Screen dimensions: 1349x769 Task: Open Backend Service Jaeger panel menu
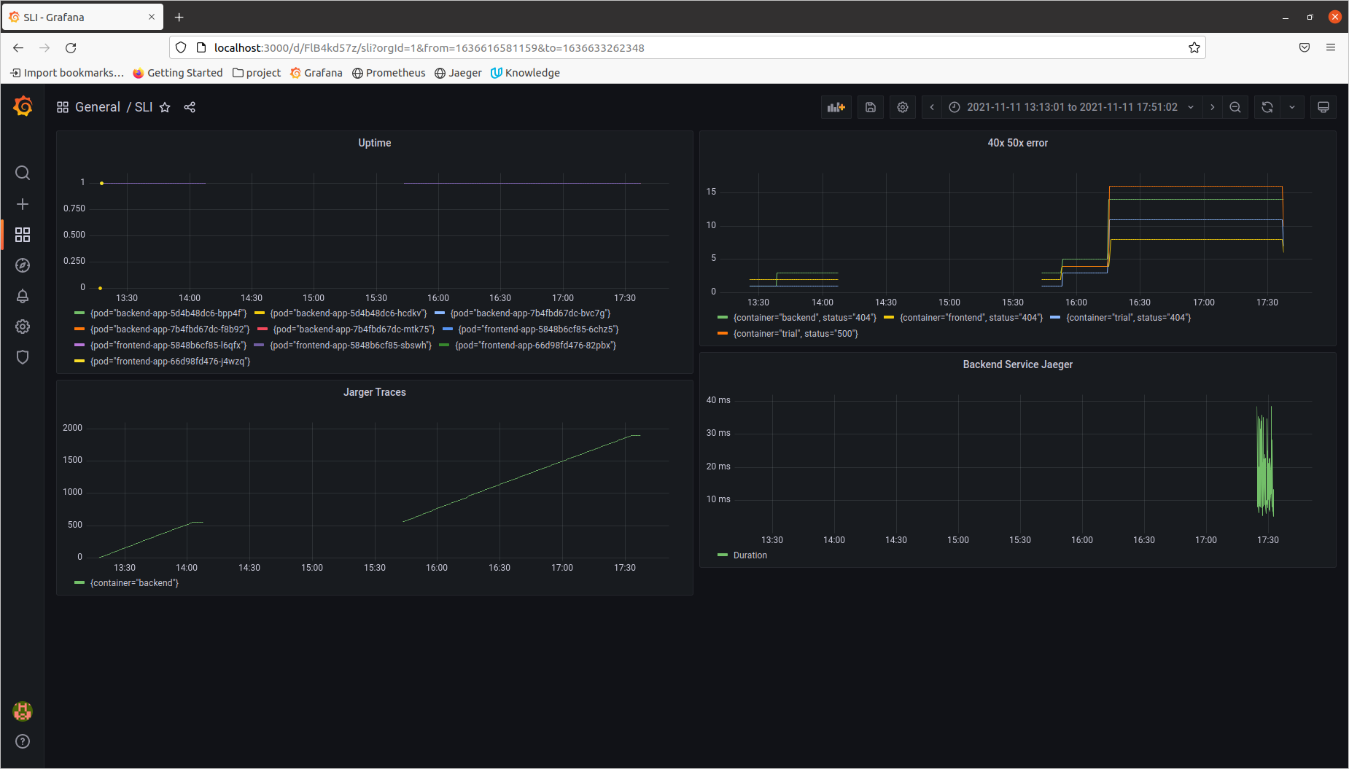click(x=1018, y=364)
